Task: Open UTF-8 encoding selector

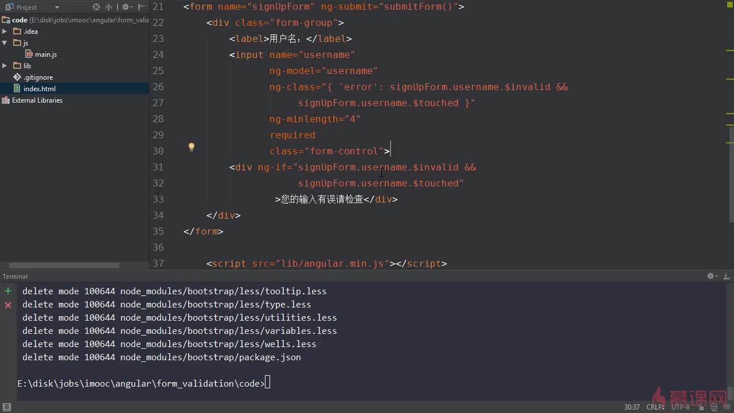Action: click(681, 407)
